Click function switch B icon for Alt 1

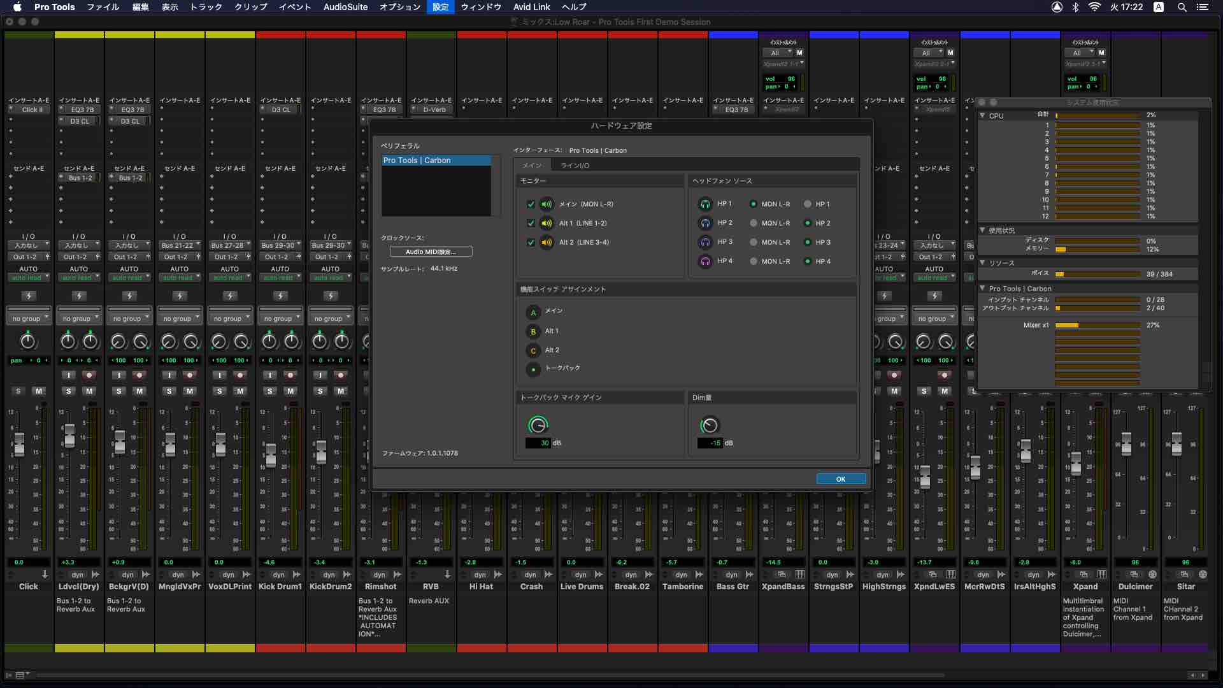click(533, 332)
